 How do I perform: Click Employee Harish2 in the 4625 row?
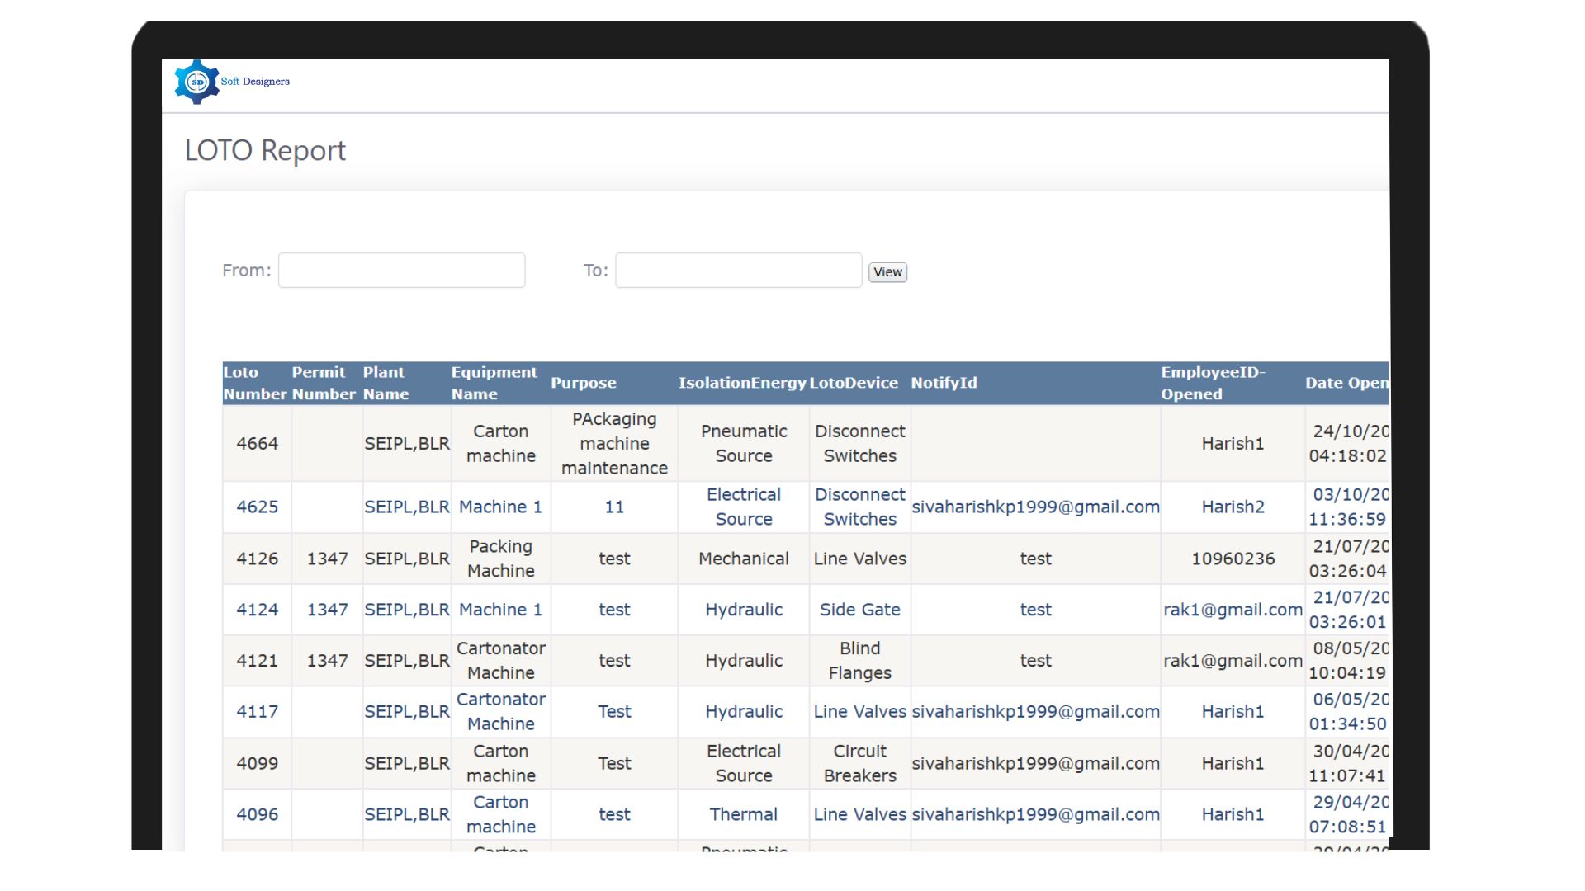pos(1233,507)
